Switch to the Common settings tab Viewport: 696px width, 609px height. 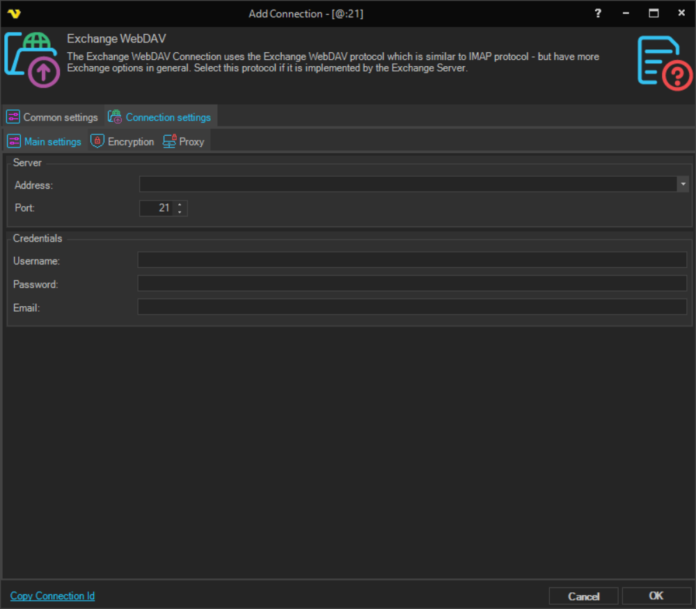(x=60, y=117)
